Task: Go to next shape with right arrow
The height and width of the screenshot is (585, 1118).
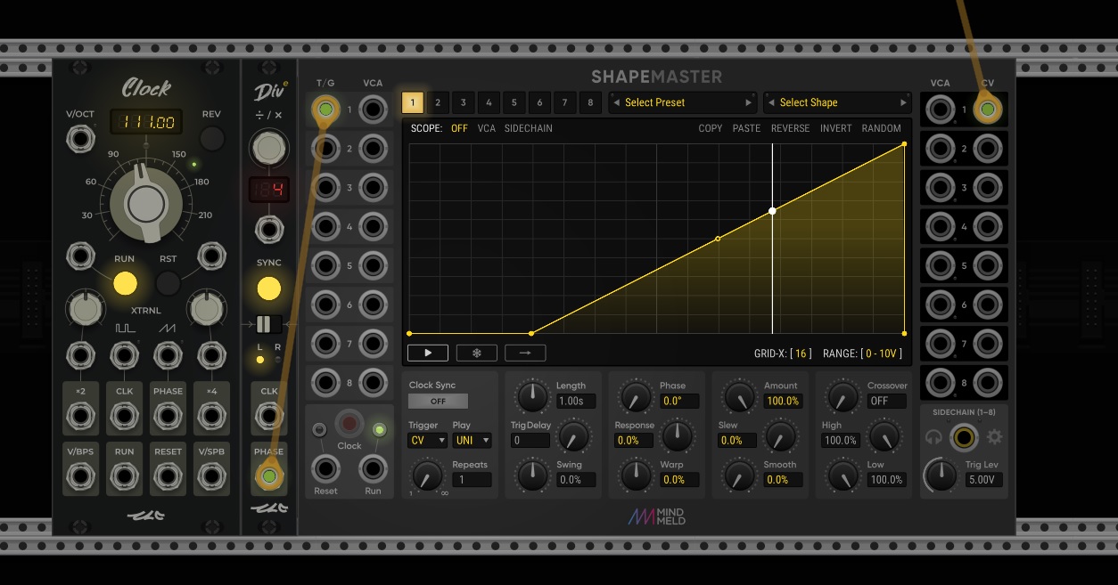Action: click(903, 102)
